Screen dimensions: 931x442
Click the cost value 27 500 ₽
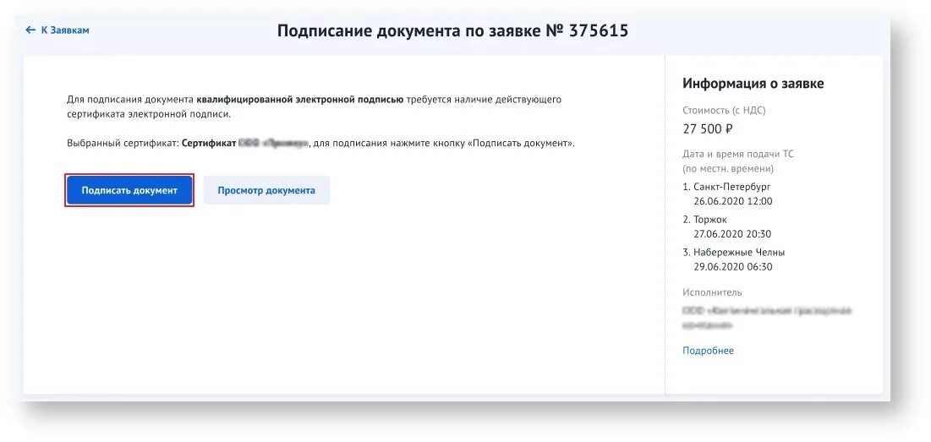(708, 129)
